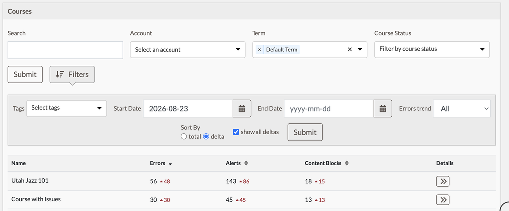Open details for Utah Jazz 101
Viewport: 509px width, 211px height.
tap(443, 181)
